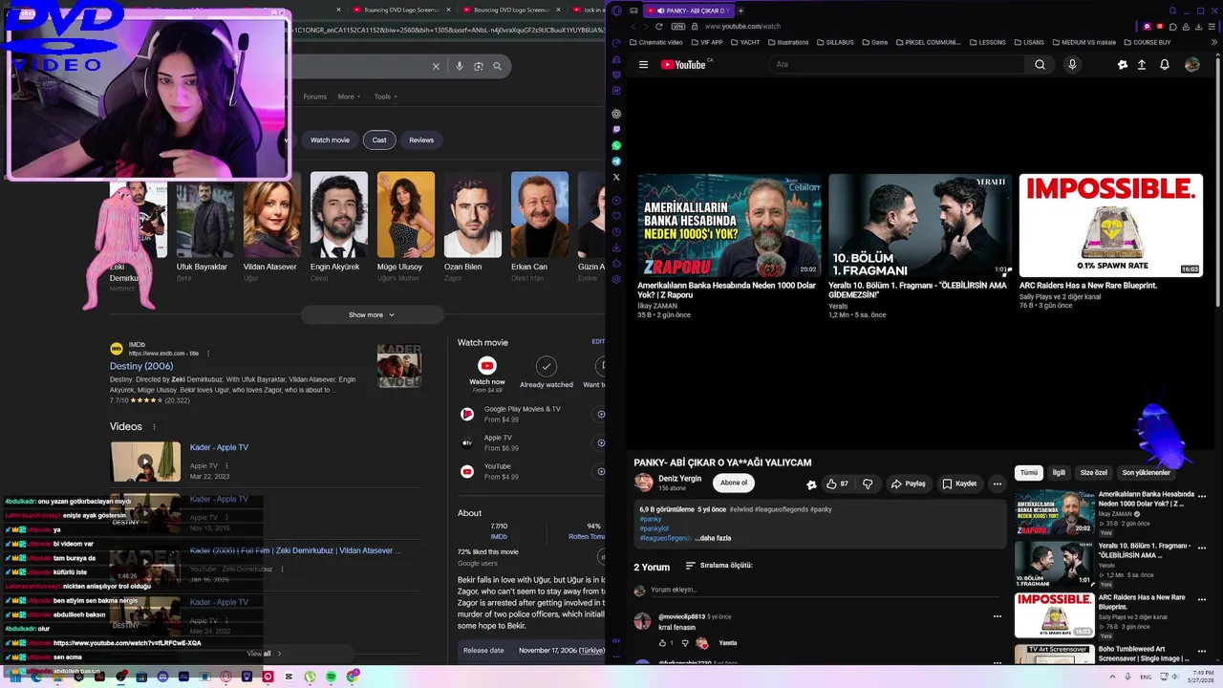Open Twitch in browser sidebar
Image resolution: width=1223 pixels, height=688 pixels.
[616, 129]
